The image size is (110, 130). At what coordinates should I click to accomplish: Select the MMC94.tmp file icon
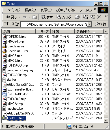pos(5,41)
